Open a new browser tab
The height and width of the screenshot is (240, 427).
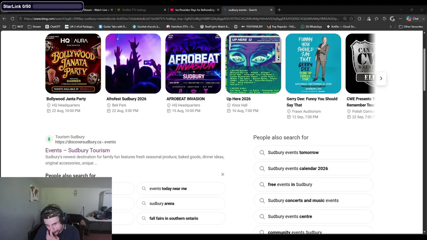click(279, 10)
